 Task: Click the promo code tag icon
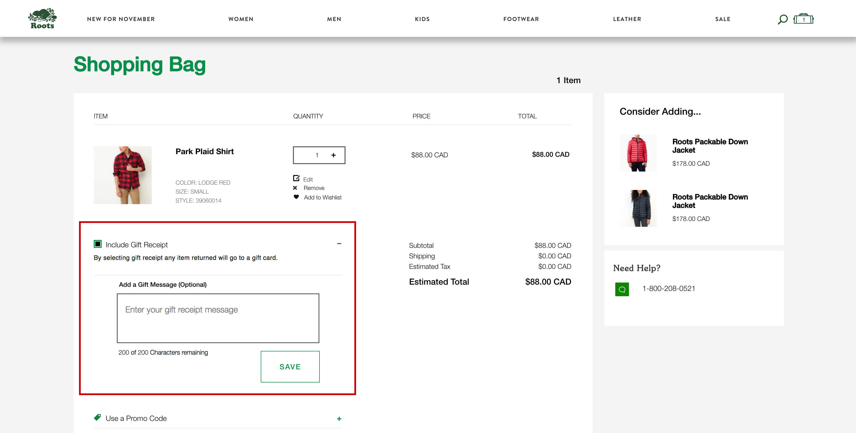(x=97, y=417)
